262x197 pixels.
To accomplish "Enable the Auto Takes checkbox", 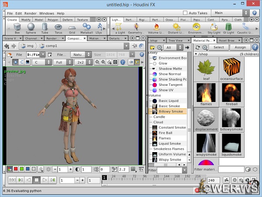I will (186, 13).
